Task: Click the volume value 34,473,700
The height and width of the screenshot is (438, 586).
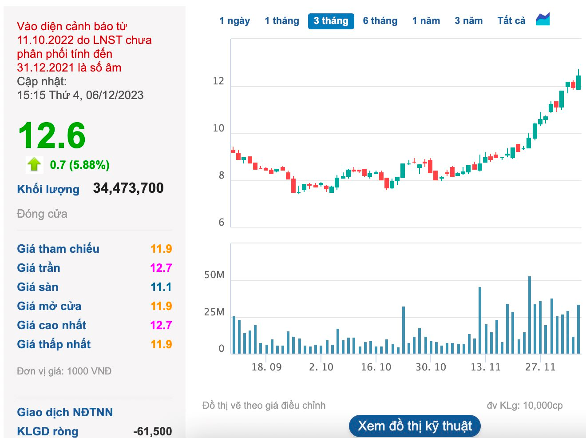Action: coord(128,188)
